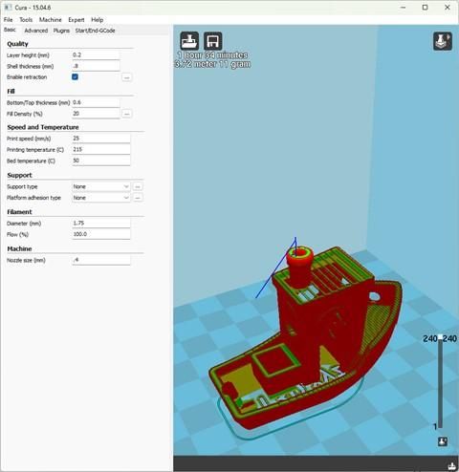Switch to the Start/End-GCode tab
Screen dimensions: 459x472
95,31
